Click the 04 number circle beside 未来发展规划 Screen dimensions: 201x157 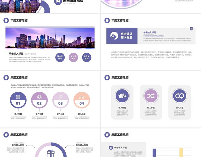[58, 1]
